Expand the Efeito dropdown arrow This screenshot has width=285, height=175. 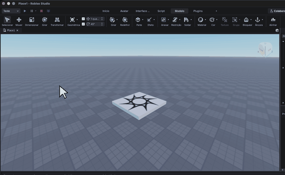coord(154,20)
